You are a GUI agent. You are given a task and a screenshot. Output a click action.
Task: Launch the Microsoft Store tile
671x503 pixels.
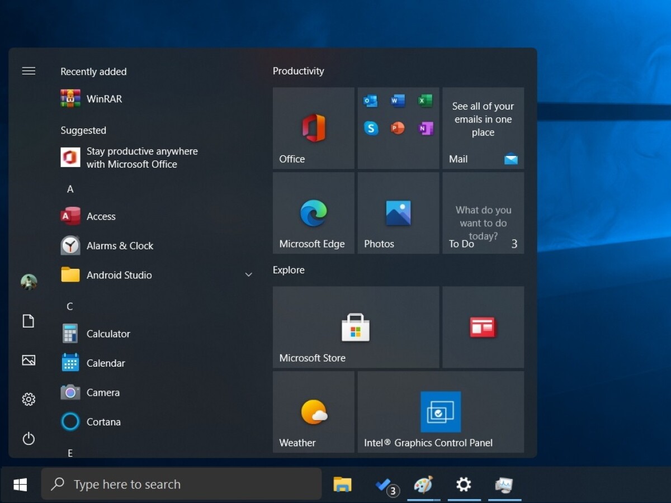tap(356, 328)
